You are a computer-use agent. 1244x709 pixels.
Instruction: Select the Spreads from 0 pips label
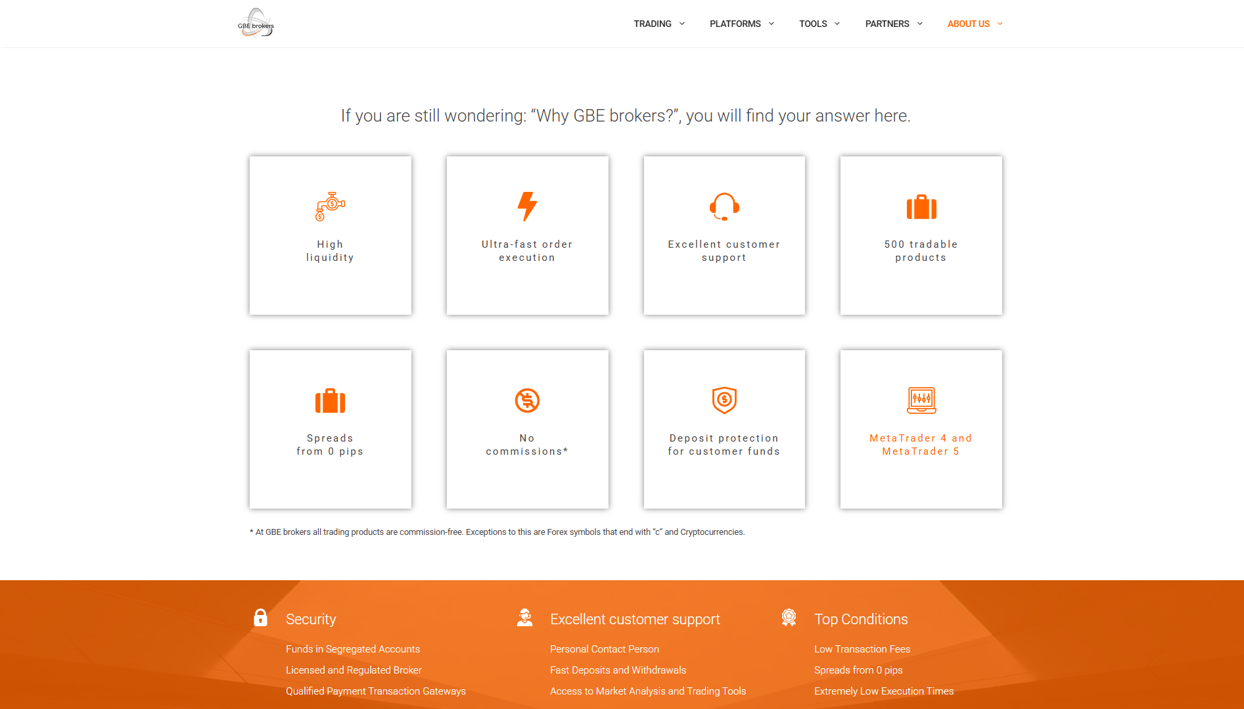tap(330, 445)
